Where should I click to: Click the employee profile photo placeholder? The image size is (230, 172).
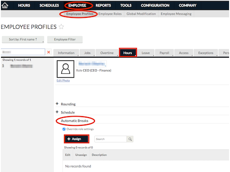tap(66, 69)
